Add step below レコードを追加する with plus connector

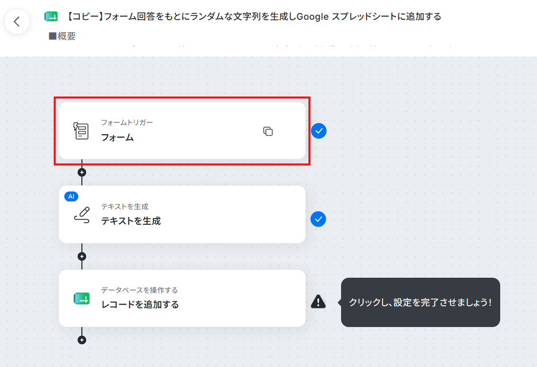(82, 340)
